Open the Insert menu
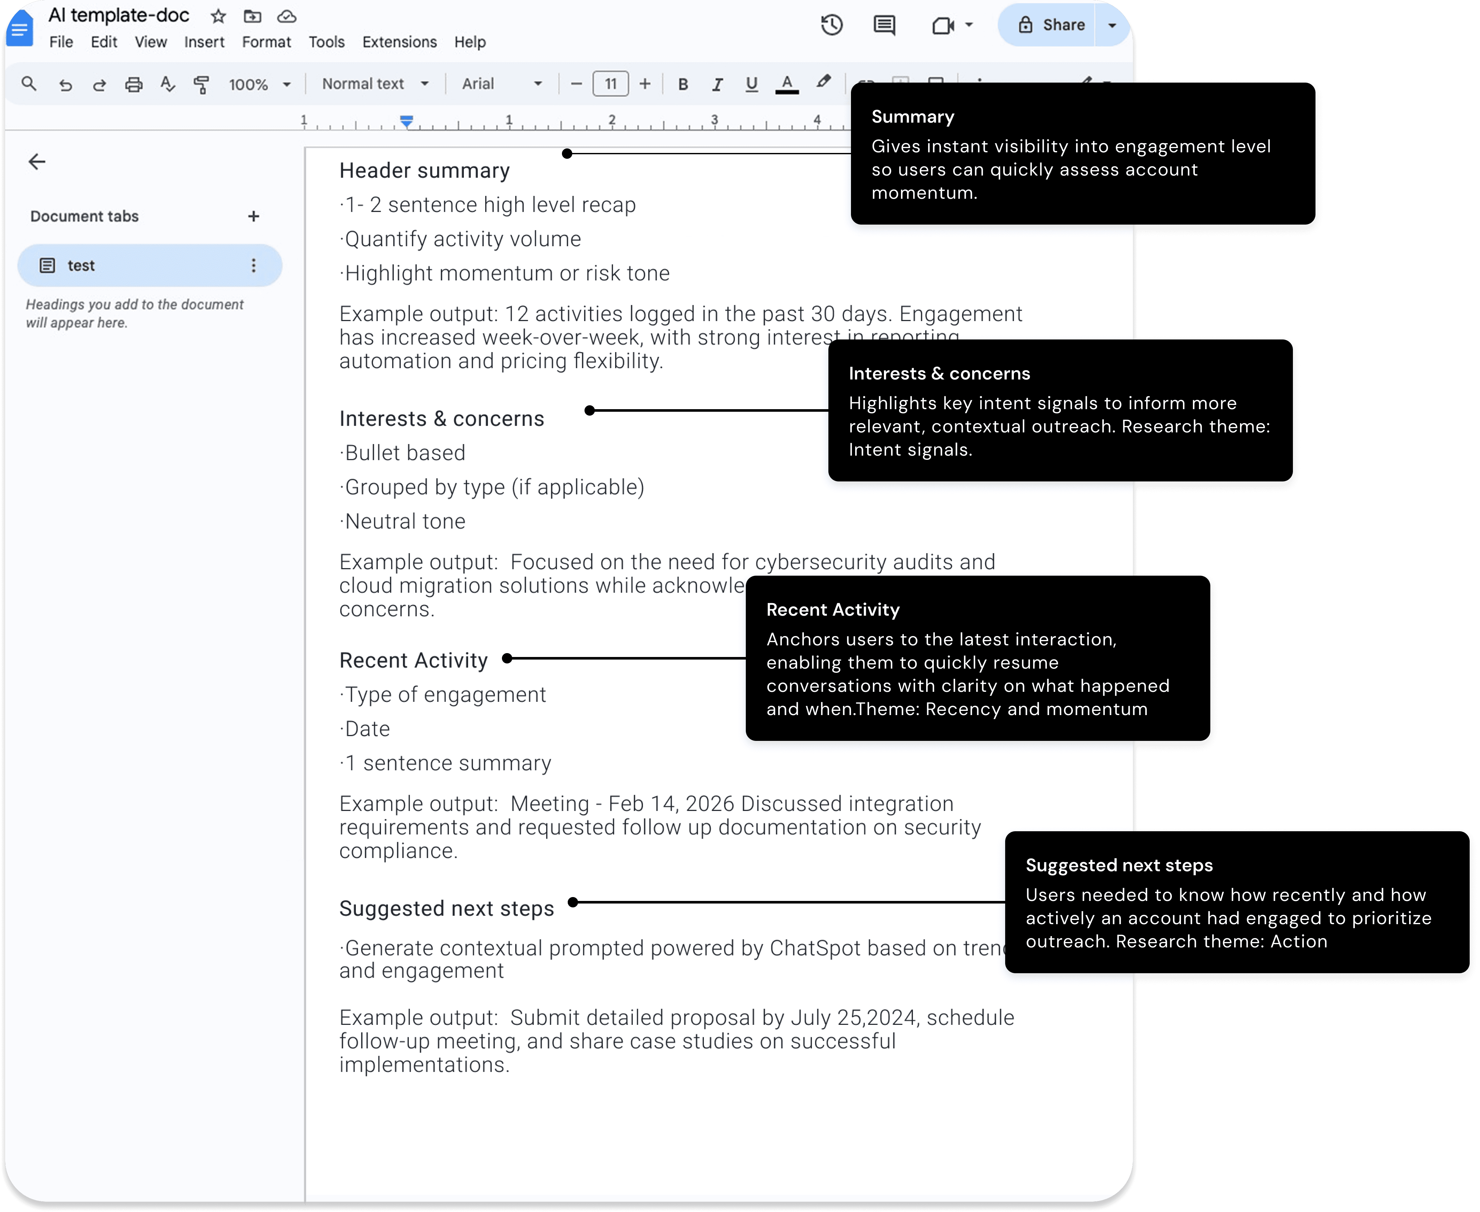Screen dimensions: 1480x1212 (x=204, y=42)
